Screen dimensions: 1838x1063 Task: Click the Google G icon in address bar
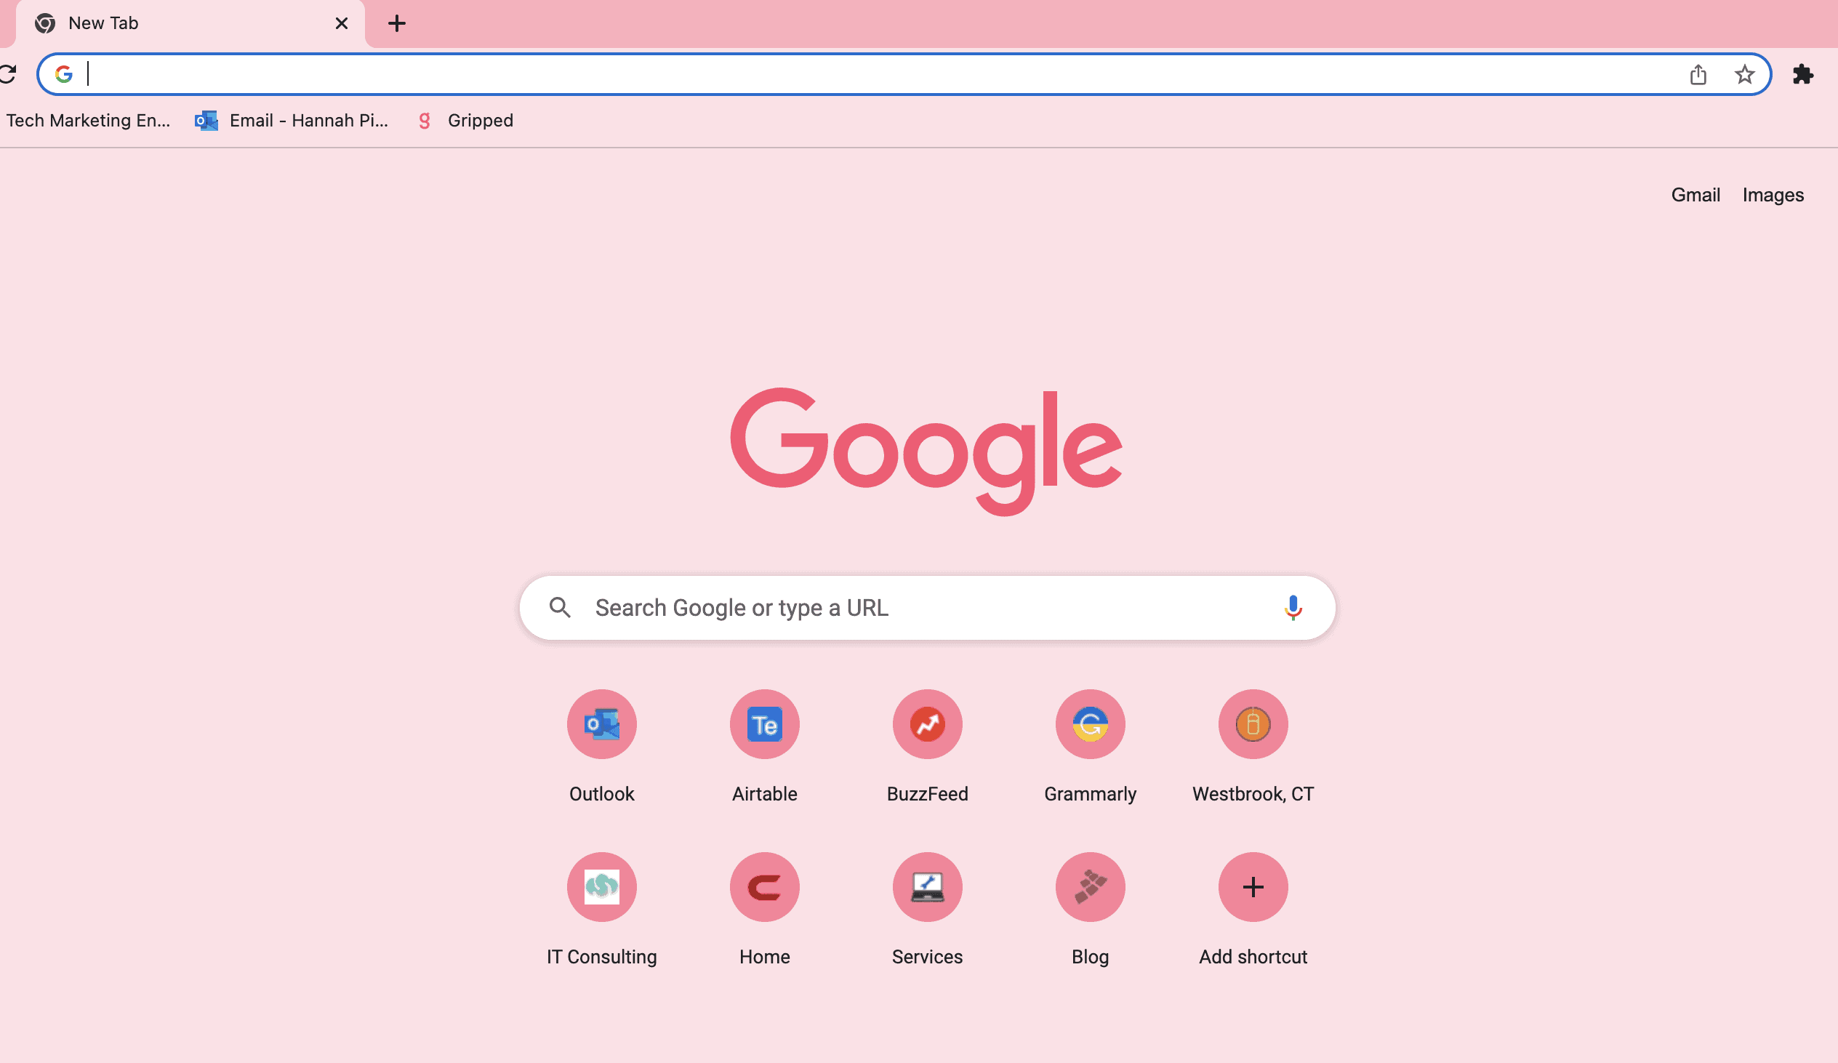coord(64,74)
